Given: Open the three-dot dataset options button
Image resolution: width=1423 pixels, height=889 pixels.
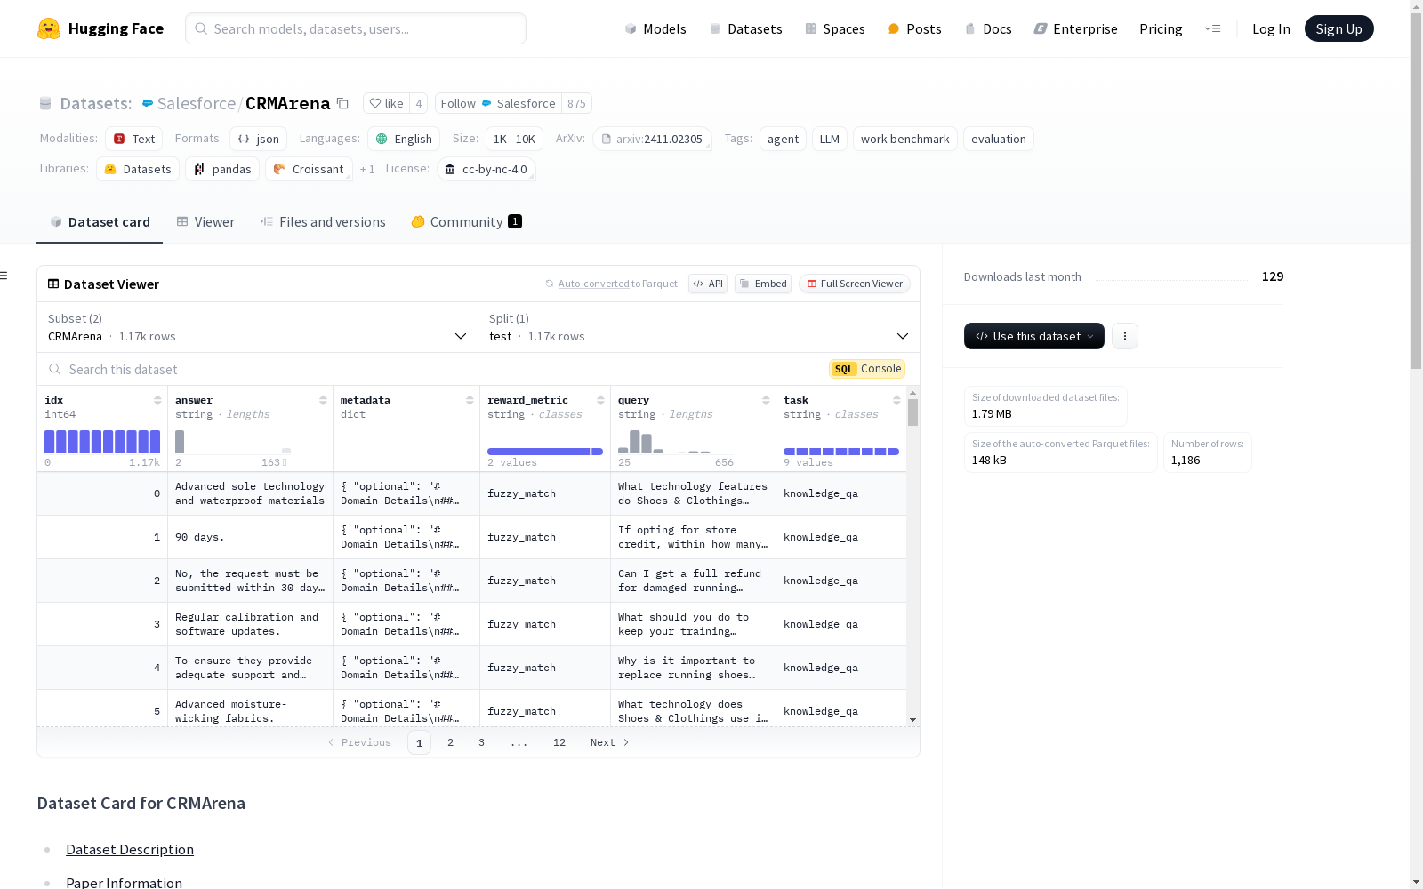Looking at the screenshot, I should (x=1125, y=336).
